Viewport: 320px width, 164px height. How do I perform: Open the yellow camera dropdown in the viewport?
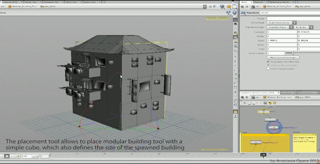pyautogui.click(x=223, y=18)
